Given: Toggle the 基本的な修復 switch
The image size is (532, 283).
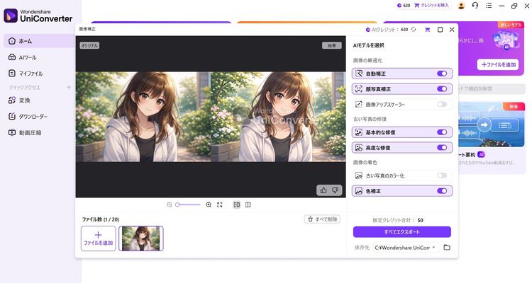Looking at the screenshot, I should click(442, 132).
